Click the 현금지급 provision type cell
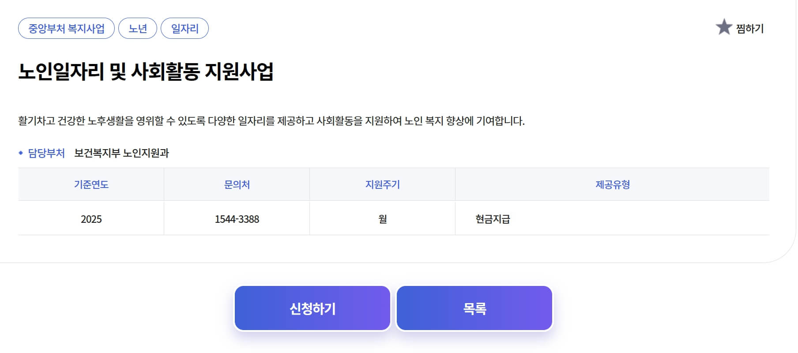 click(493, 219)
